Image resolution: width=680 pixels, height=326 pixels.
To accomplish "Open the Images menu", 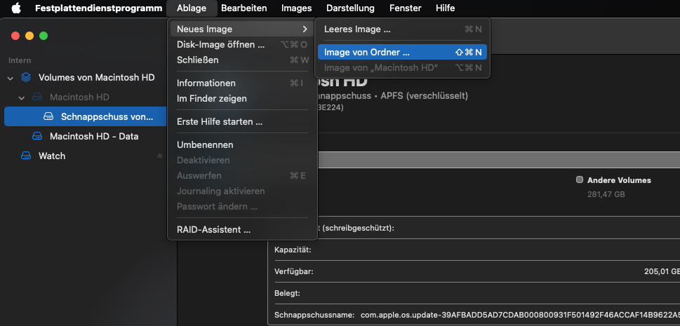I will point(297,8).
